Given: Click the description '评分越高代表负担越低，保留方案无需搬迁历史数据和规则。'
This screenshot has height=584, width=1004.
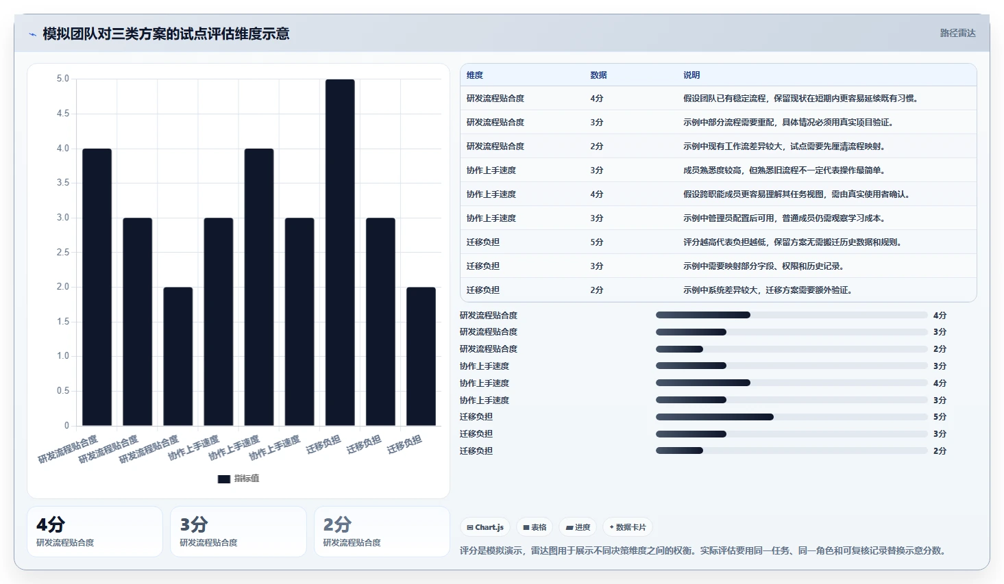Looking at the screenshot, I should coord(792,242).
